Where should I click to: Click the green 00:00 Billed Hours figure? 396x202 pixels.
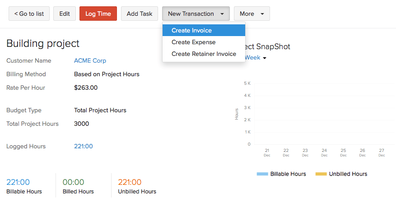click(74, 182)
